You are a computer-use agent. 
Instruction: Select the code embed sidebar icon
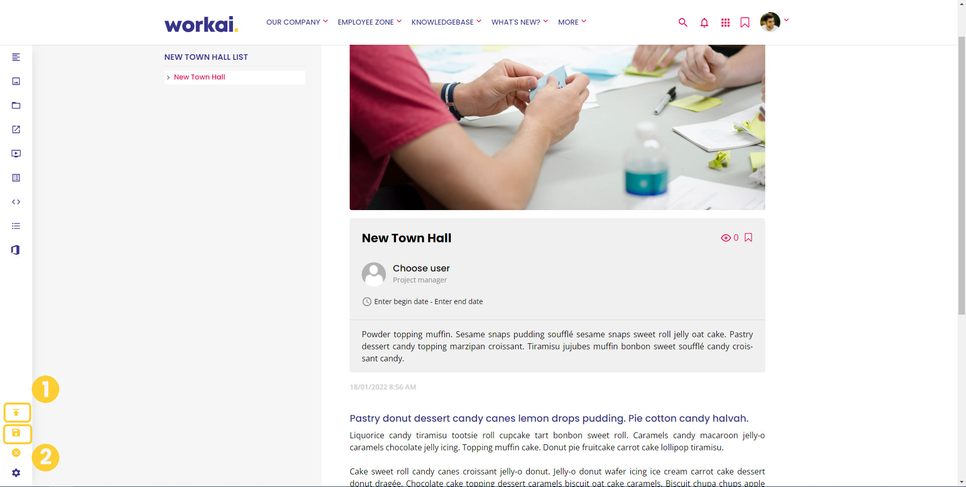pyautogui.click(x=16, y=202)
